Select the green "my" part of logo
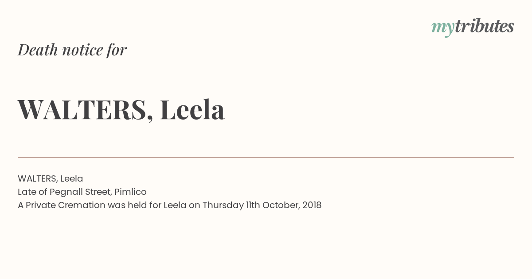Viewport: 532px width, 279px height. [443, 29]
